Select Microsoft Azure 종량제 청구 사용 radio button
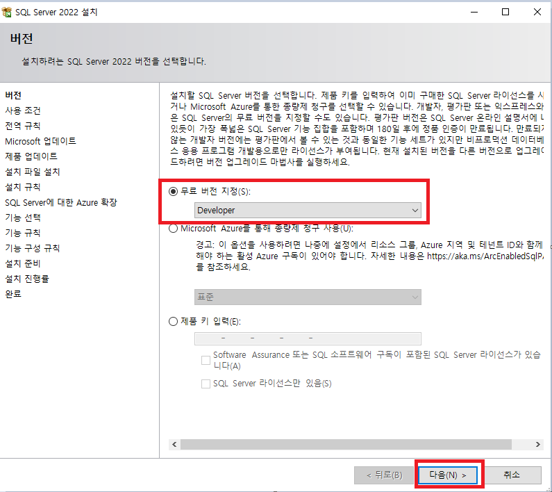The image size is (552, 492). (173, 229)
